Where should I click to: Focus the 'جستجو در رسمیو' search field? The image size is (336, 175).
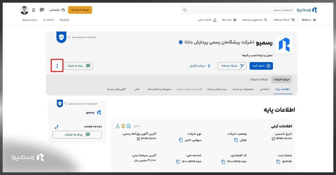point(237,10)
